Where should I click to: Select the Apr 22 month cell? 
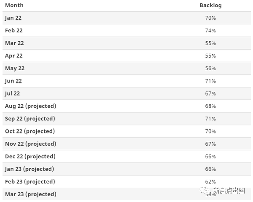[x=14, y=56]
